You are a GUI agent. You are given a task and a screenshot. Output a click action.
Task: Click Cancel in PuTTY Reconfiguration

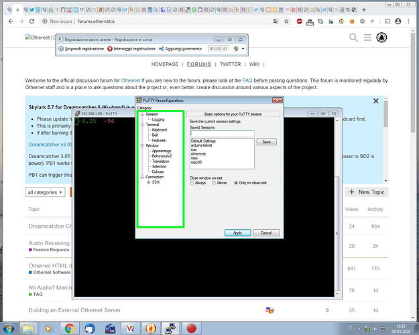pos(266,233)
